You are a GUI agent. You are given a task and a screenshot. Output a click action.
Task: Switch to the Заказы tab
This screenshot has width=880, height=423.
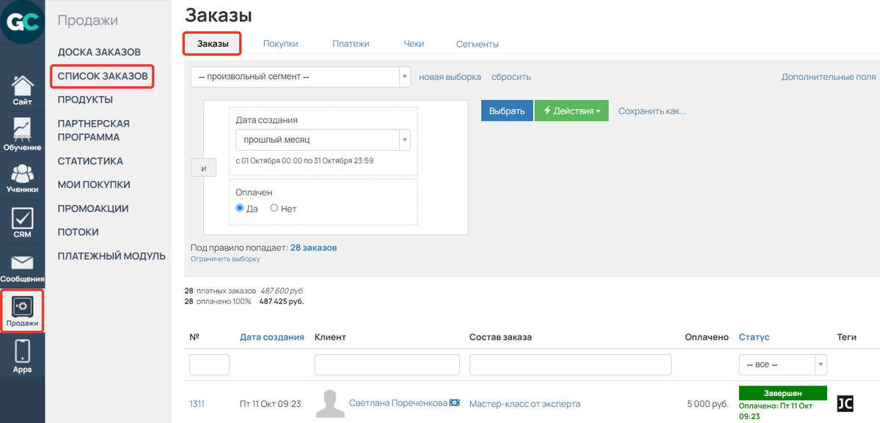[213, 44]
